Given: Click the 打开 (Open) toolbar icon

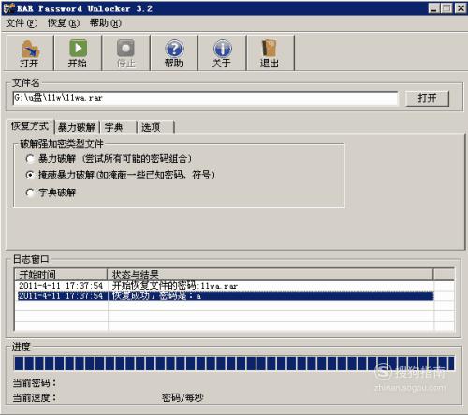Looking at the screenshot, I should pyautogui.click(x=30, y=52).
